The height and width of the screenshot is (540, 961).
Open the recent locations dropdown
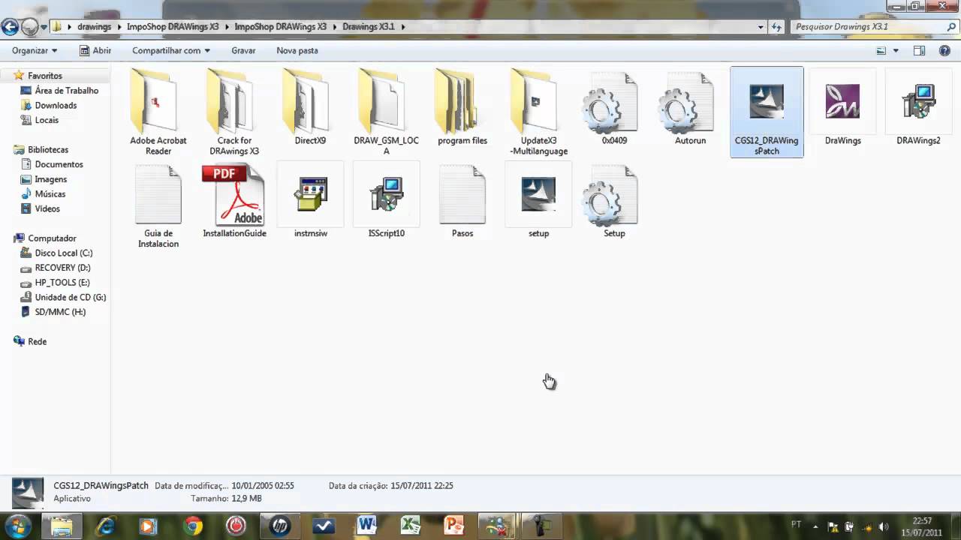pyautogui.click(x=44, y=28)
